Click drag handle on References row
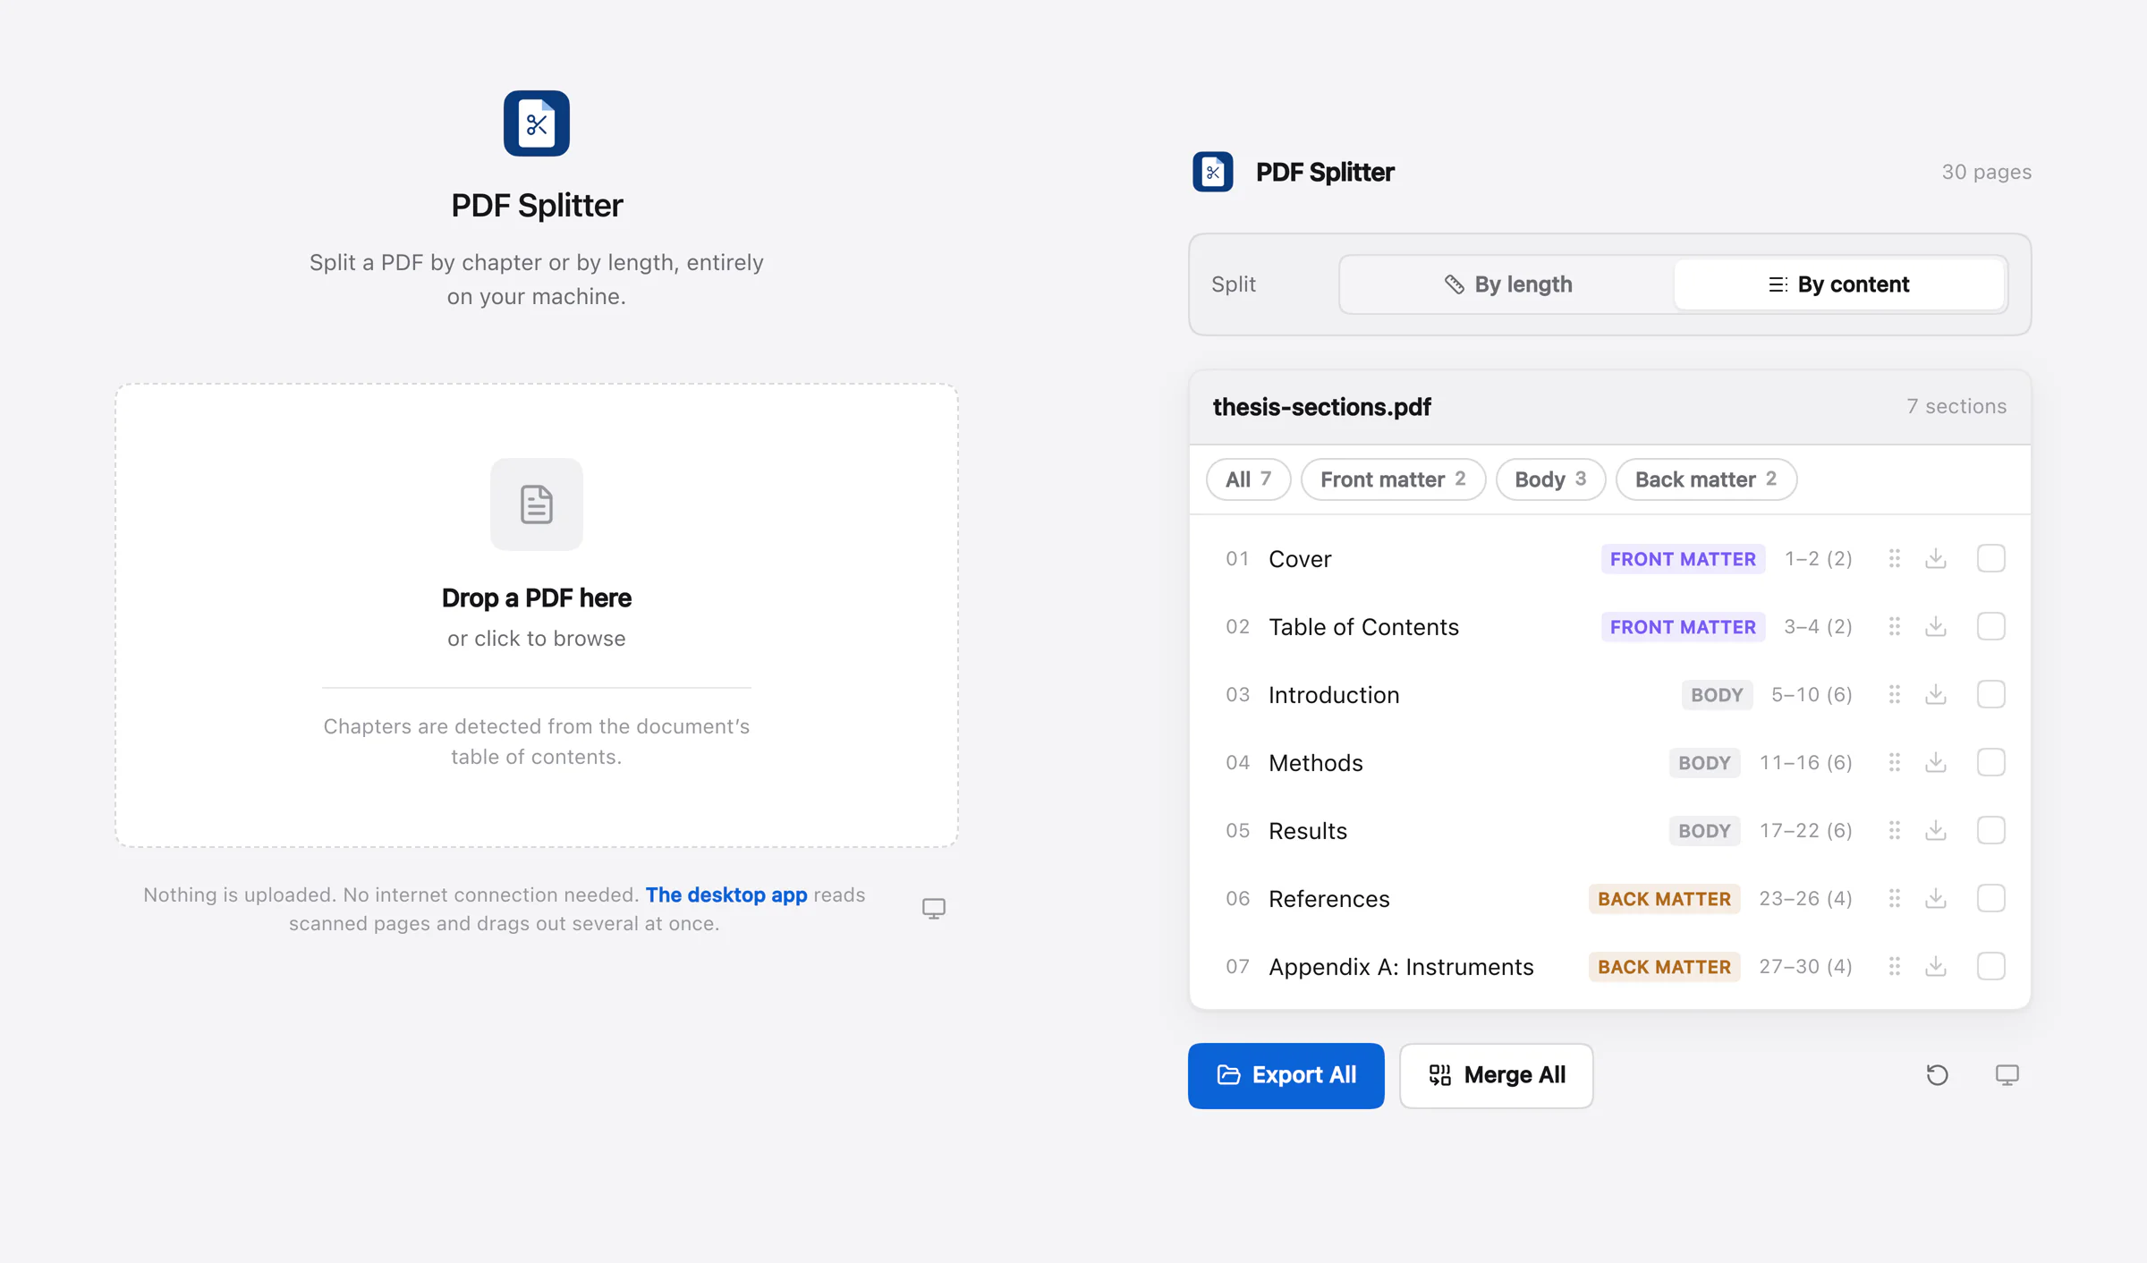Screen dimensions: 2147x1263 coord(1895,898)
